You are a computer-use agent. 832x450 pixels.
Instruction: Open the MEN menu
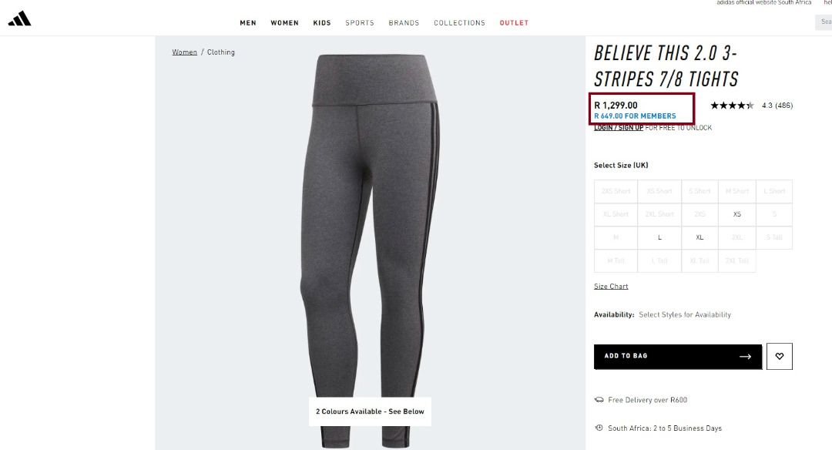[248, 23]
